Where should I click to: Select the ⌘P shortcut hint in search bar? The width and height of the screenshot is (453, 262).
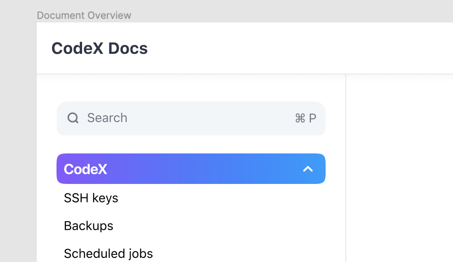[305, 118]
